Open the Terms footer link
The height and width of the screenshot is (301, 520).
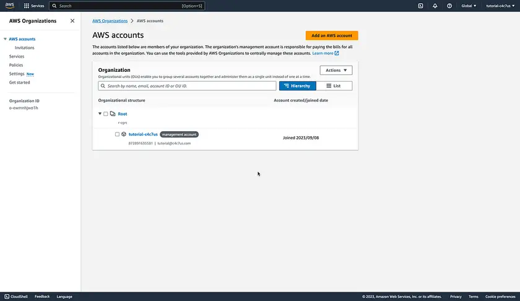473,296
